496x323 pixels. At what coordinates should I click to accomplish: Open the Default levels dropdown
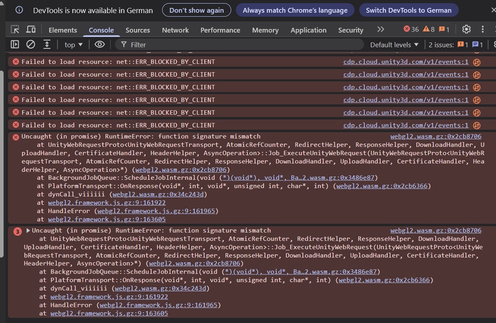394,45
